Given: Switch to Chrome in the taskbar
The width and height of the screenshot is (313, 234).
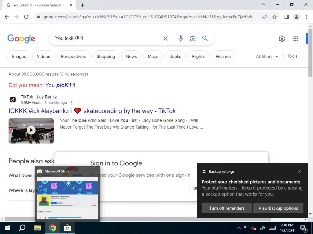Looking at the screenshot, I should click(x=53, y=228).
